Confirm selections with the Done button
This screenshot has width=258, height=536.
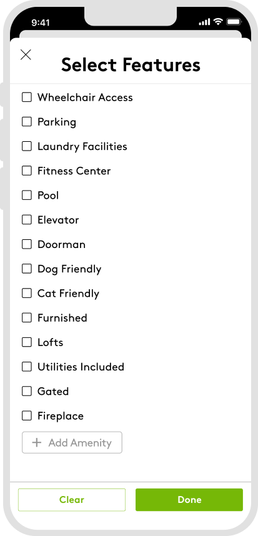(189, 500)
